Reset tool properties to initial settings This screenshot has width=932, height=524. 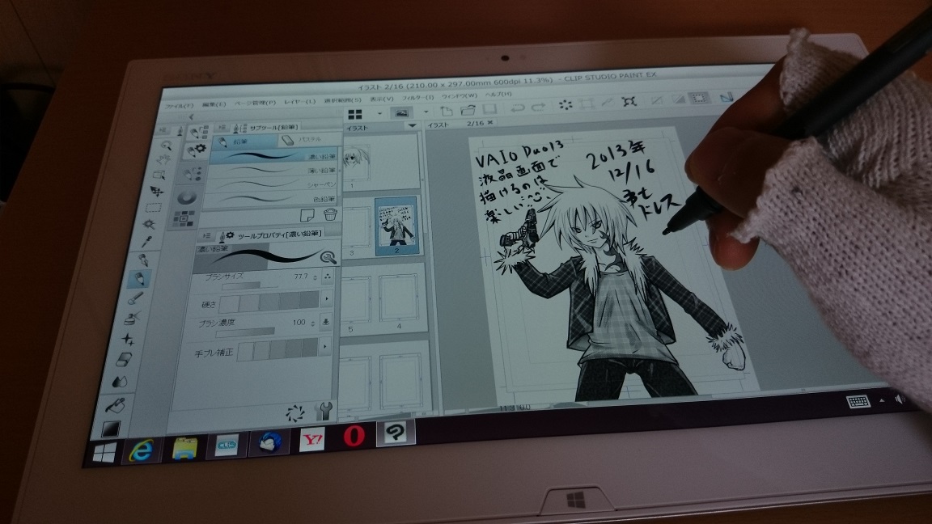pos(295,412)
